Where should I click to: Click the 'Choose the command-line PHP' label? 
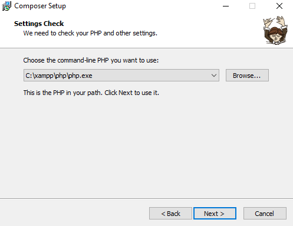tap(91, 60)
